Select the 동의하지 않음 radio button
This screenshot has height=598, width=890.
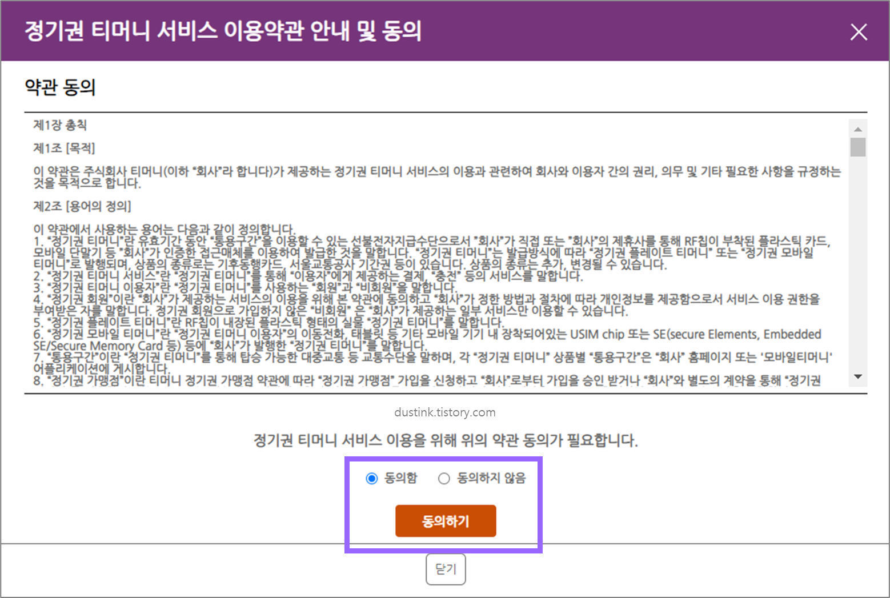(x=444, y=479)
